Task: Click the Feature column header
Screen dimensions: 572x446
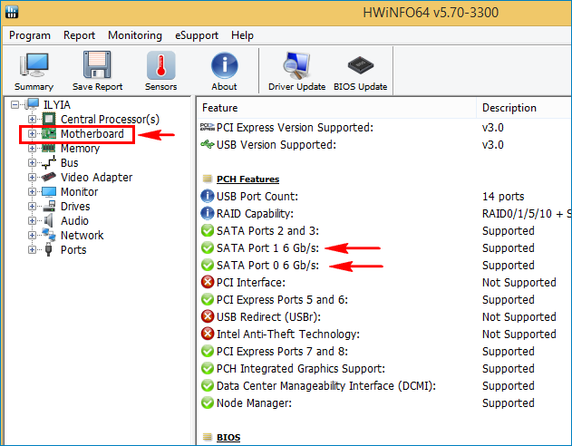Action: click(335, 108)
